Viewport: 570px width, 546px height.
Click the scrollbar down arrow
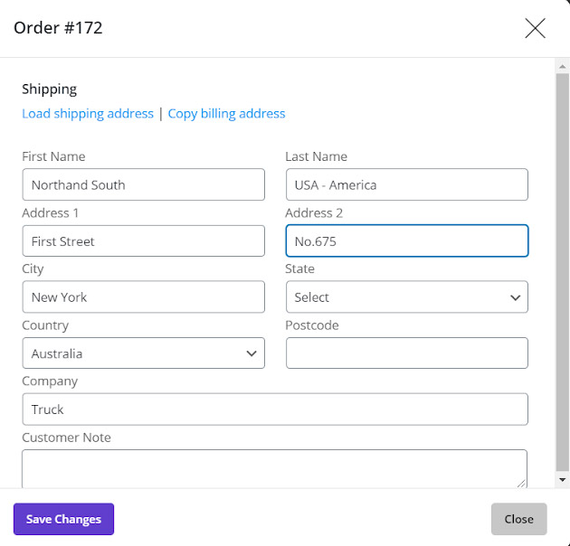tap(562, 479)
